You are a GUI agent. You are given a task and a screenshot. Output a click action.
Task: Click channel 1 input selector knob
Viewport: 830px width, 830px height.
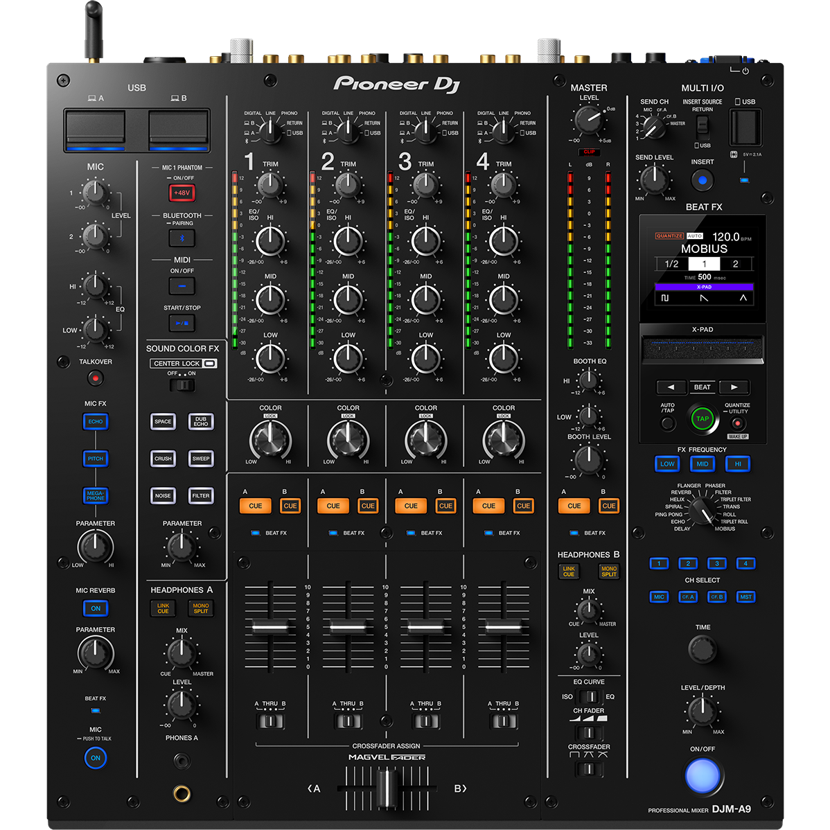tap(270, 130)
